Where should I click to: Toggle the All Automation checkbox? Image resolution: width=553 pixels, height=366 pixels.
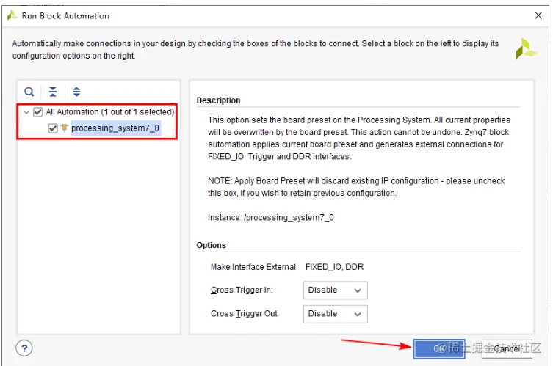click(37, 112)
